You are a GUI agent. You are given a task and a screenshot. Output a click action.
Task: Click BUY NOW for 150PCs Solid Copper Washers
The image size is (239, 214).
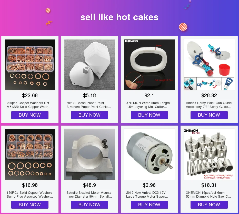click(x=30, y=205)
